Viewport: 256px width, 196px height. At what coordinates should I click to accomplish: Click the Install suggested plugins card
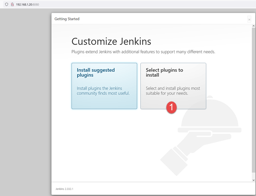click(104, 86)
